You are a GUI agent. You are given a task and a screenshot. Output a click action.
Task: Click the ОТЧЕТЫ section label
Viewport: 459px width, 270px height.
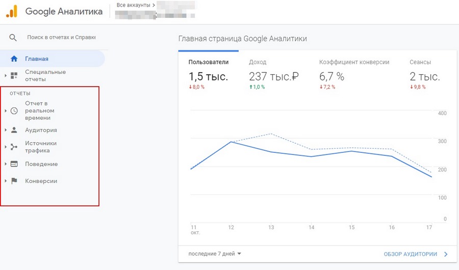[x=20, y=93]
